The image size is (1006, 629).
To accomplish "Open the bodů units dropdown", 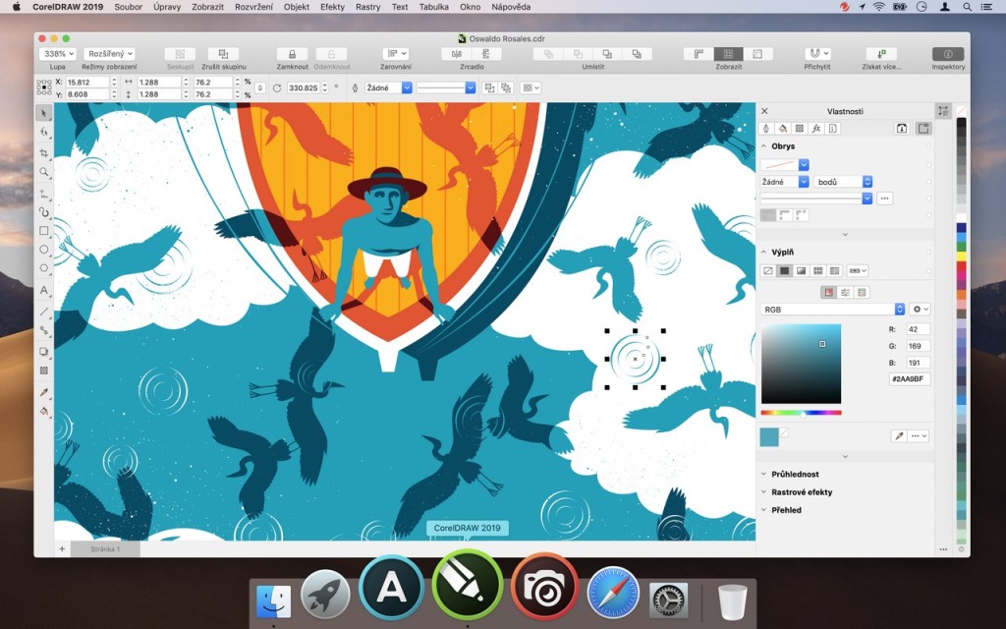I will point(842,182).
